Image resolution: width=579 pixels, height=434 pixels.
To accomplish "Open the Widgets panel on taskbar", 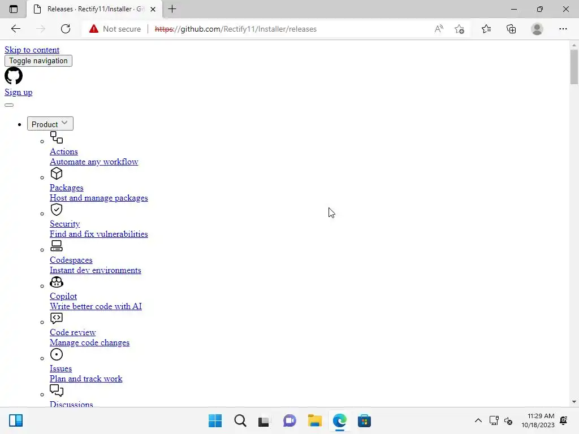I will click(16, 420).
